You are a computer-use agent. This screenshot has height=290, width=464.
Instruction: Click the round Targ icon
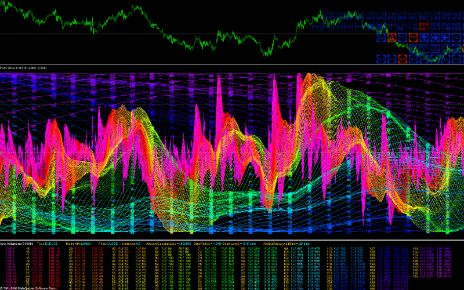[x=380, y=38]
